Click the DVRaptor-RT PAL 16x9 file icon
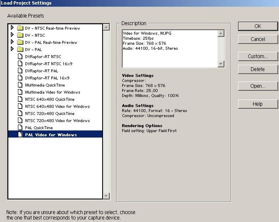The height and width of the screenshot is (222, 279). (20, 78)
